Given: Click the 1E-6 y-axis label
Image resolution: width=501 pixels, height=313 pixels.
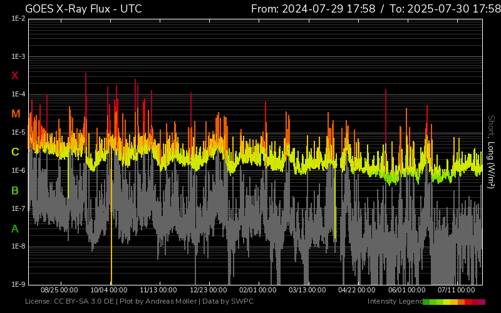Looking at the screenshot, I should (18, 170).
